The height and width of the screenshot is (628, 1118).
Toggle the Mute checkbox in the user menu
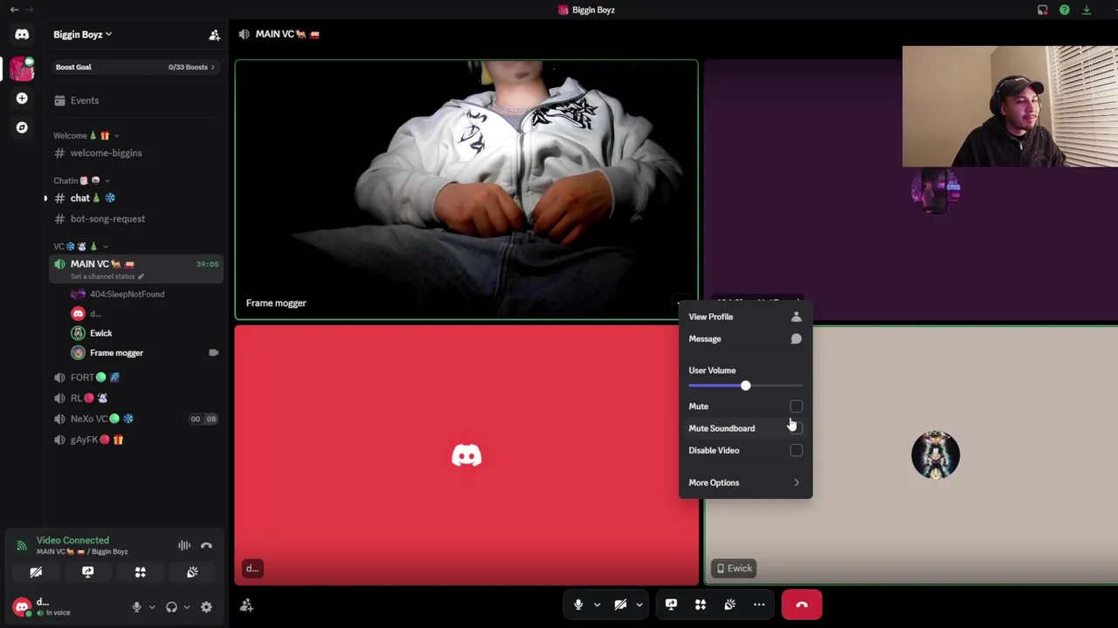(x=796, y=406)
